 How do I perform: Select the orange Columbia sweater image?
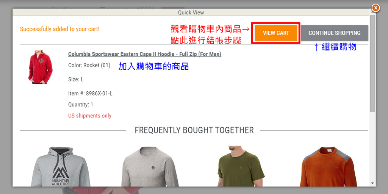(329, 166)
